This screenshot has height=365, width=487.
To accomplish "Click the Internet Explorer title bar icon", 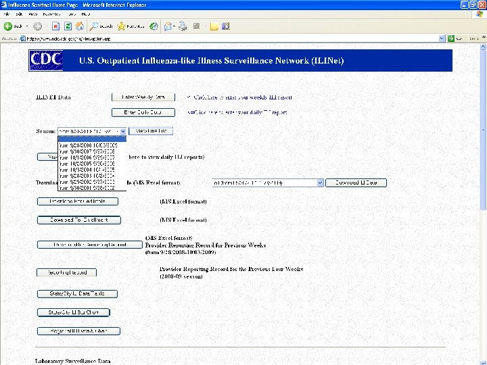I will coord(4,5).
